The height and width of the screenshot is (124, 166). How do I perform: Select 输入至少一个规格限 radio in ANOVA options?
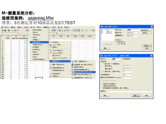tap(104, 64)
